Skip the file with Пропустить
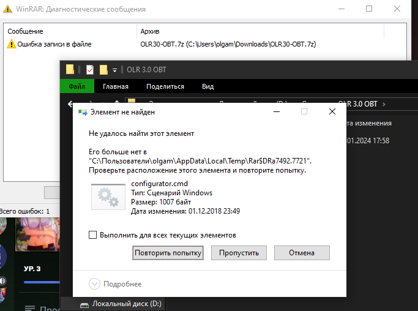 click(x=239, y=253)
